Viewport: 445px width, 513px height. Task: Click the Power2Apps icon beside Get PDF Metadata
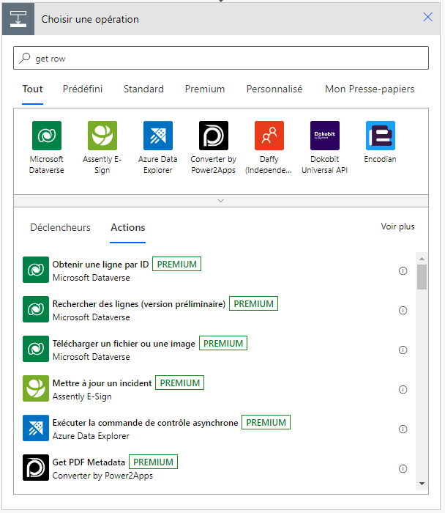pyautogui.click(x=36, y=468)
